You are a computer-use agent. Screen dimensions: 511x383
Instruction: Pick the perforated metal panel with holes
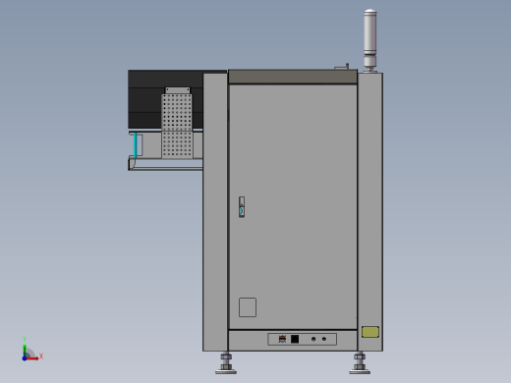pyautogui.click(x=177, y=126)
